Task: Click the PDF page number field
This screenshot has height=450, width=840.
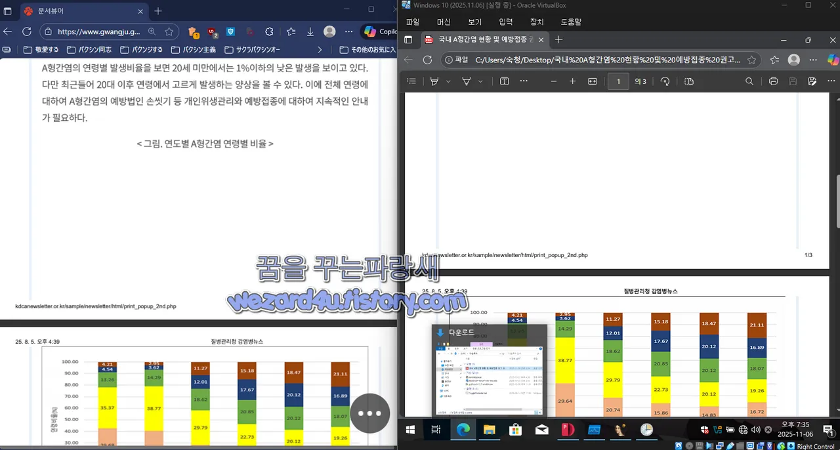Action: tap(618, 81)
